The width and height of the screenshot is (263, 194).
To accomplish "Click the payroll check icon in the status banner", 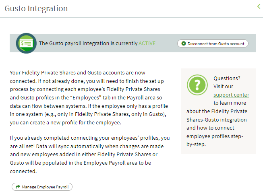I will 26,43.
